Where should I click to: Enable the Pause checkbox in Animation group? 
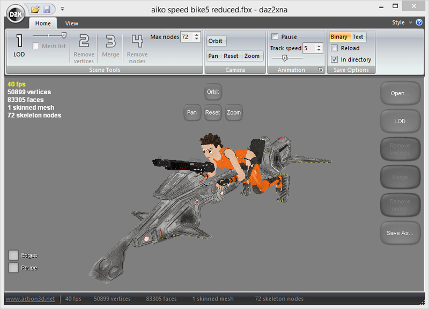click(x=275, y=36)
